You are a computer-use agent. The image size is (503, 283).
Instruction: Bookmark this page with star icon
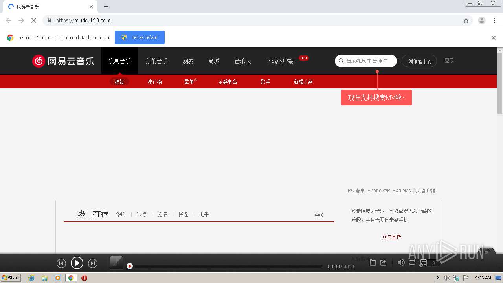pyautogui.click(x=466, y=20)
